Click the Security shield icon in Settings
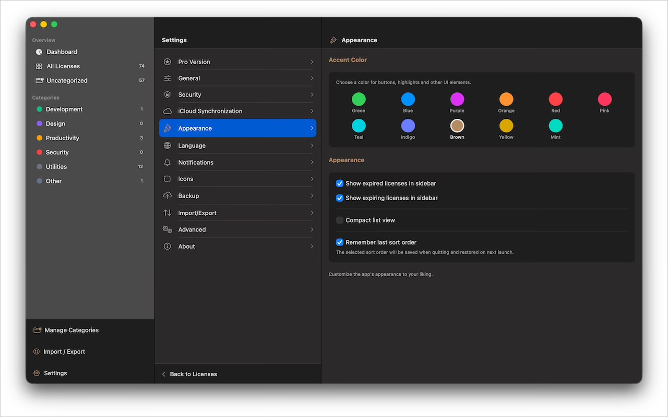The height and width of the screenshot is (417, 668). (x=167, y=95)
